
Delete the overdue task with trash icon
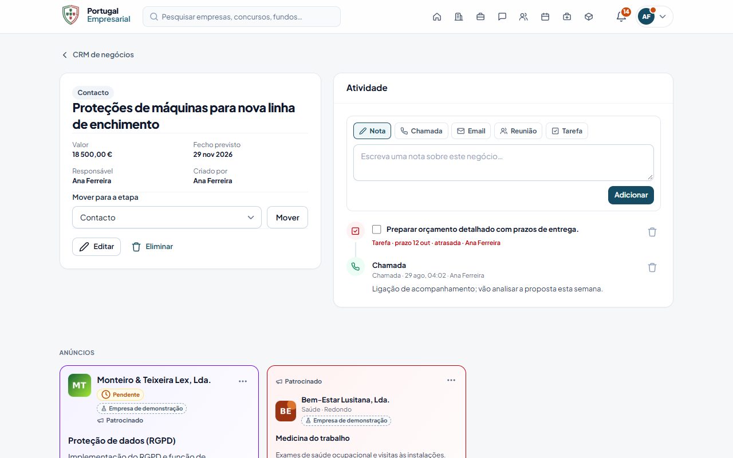coord(652,232)
